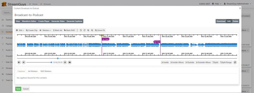
Task: Click the StreamGuys logo
Action: click(x=14, y=4)
